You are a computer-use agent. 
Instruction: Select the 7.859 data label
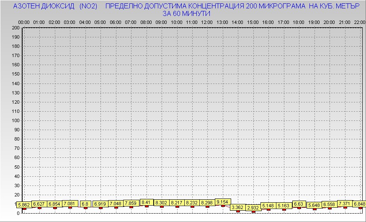[x=131, y=203]
